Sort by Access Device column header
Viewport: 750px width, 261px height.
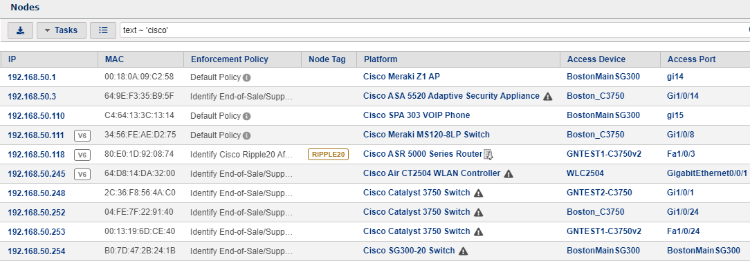(596, 59)
